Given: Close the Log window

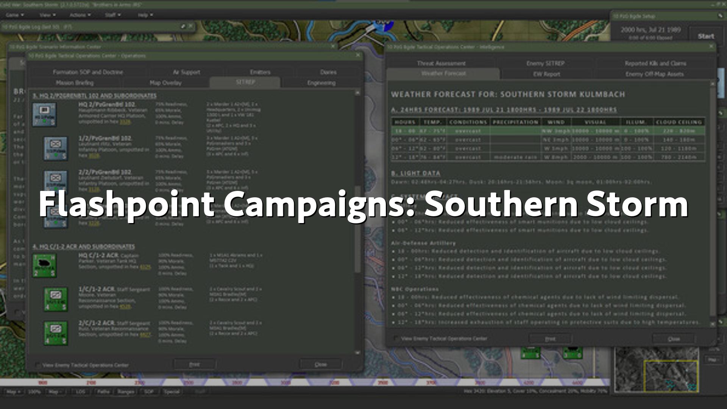Looking at the screenshot, I should coord(190,27).
